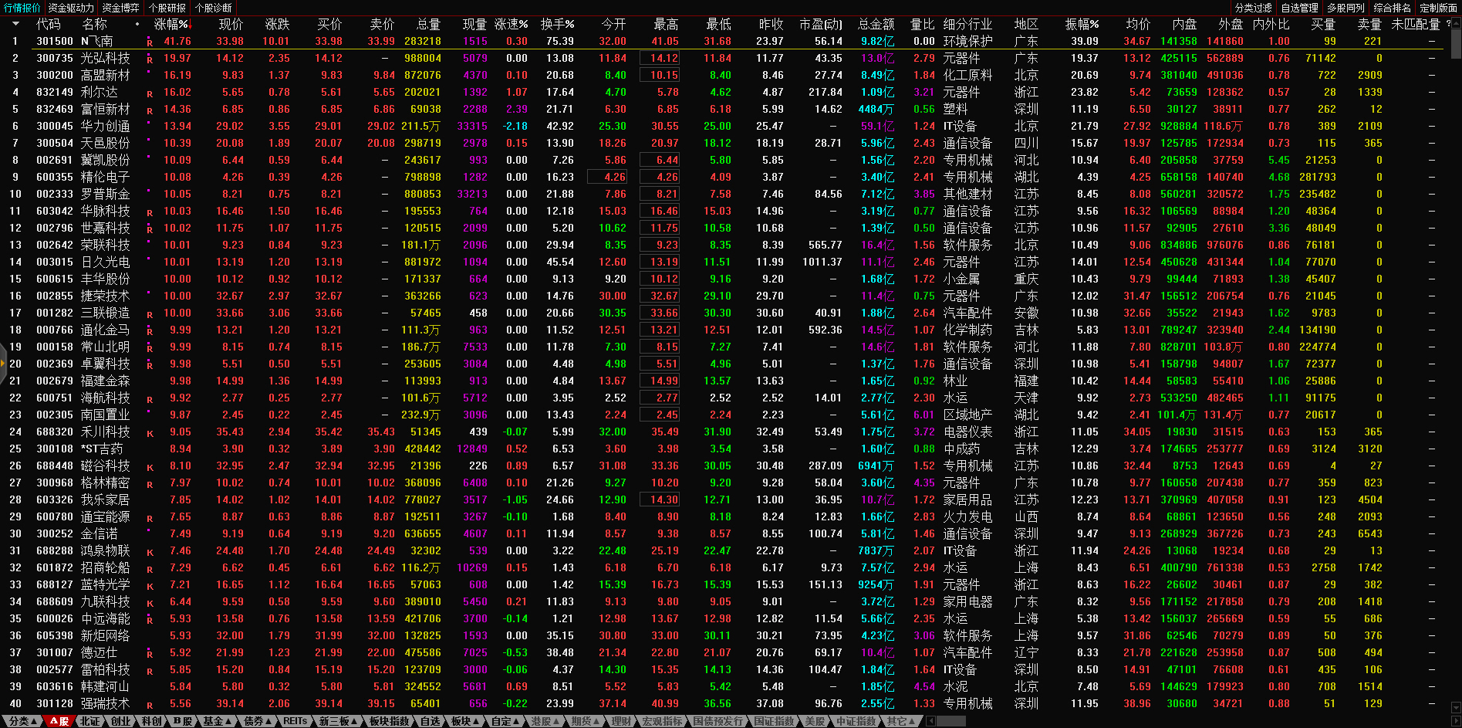Open the 板块 dropdown tab
This screenshot has width=1462, height=728.
tap(465, 721)
